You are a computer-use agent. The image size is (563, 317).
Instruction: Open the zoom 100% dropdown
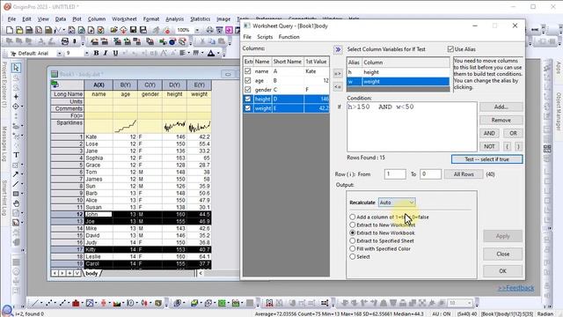(x=197, y=30)
